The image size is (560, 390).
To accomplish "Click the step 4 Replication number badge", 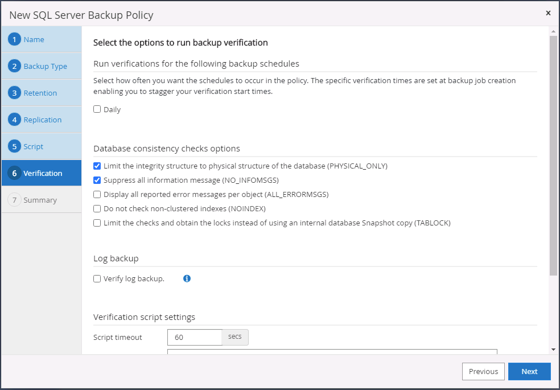I will point(15,120).
